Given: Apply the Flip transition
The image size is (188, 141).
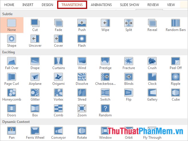Looking at the screenshot, I should (x=129, y=95).
